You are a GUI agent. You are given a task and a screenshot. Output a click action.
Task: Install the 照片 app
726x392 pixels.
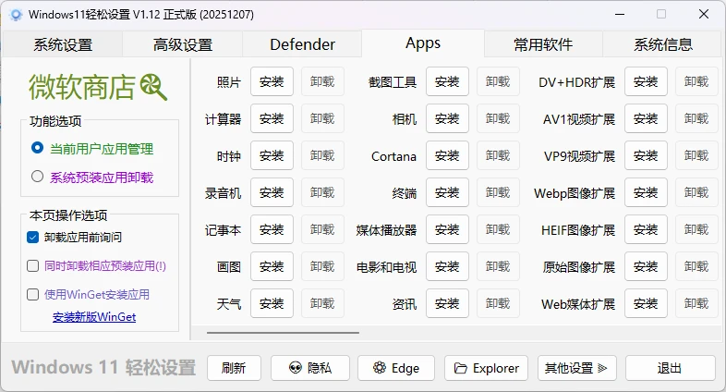point(272,81)
